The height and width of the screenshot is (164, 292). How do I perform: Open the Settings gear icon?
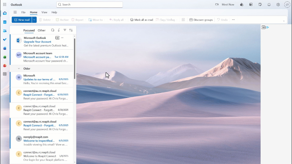(x=278, y=4)
